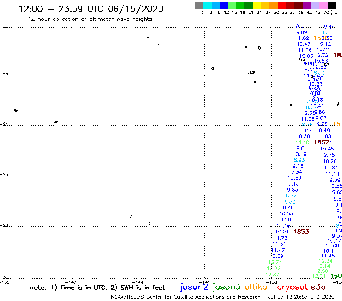Select the orange legend color swatch
The image size is (342, 301).
coord(274,6)
